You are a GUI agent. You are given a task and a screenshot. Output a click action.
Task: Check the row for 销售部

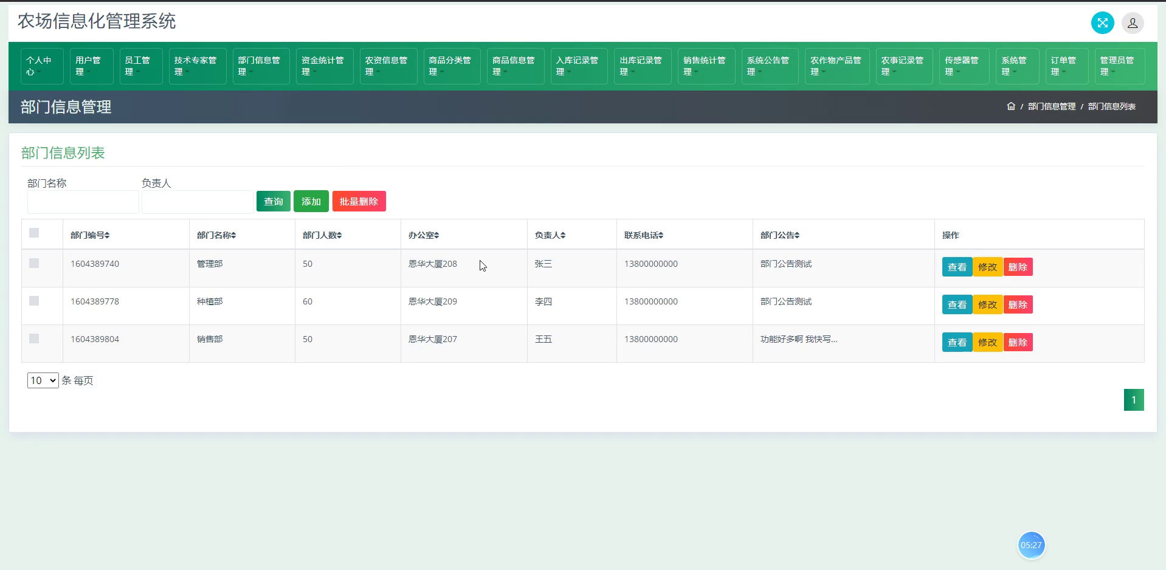pyautogui.click(x=34, y=338)
